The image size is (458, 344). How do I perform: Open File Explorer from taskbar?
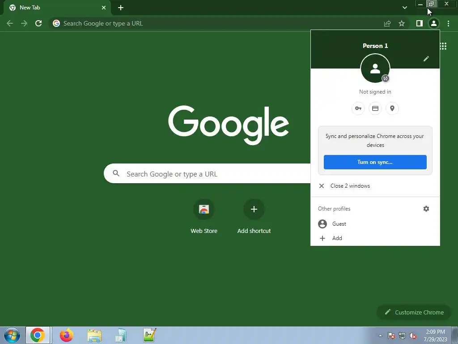click(94, 335)
